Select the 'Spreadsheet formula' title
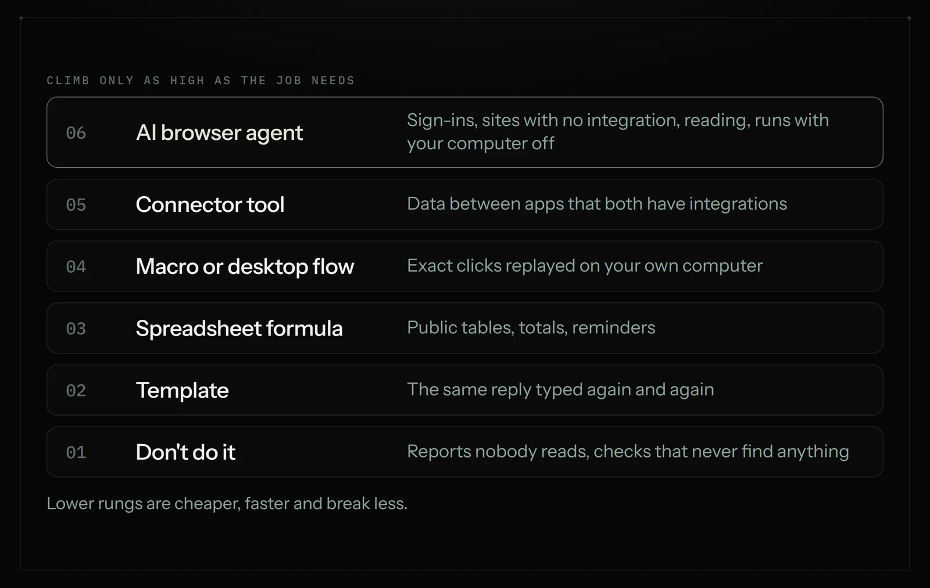The width and height of the screenshot is (930, 588). [x=239, y=329]
